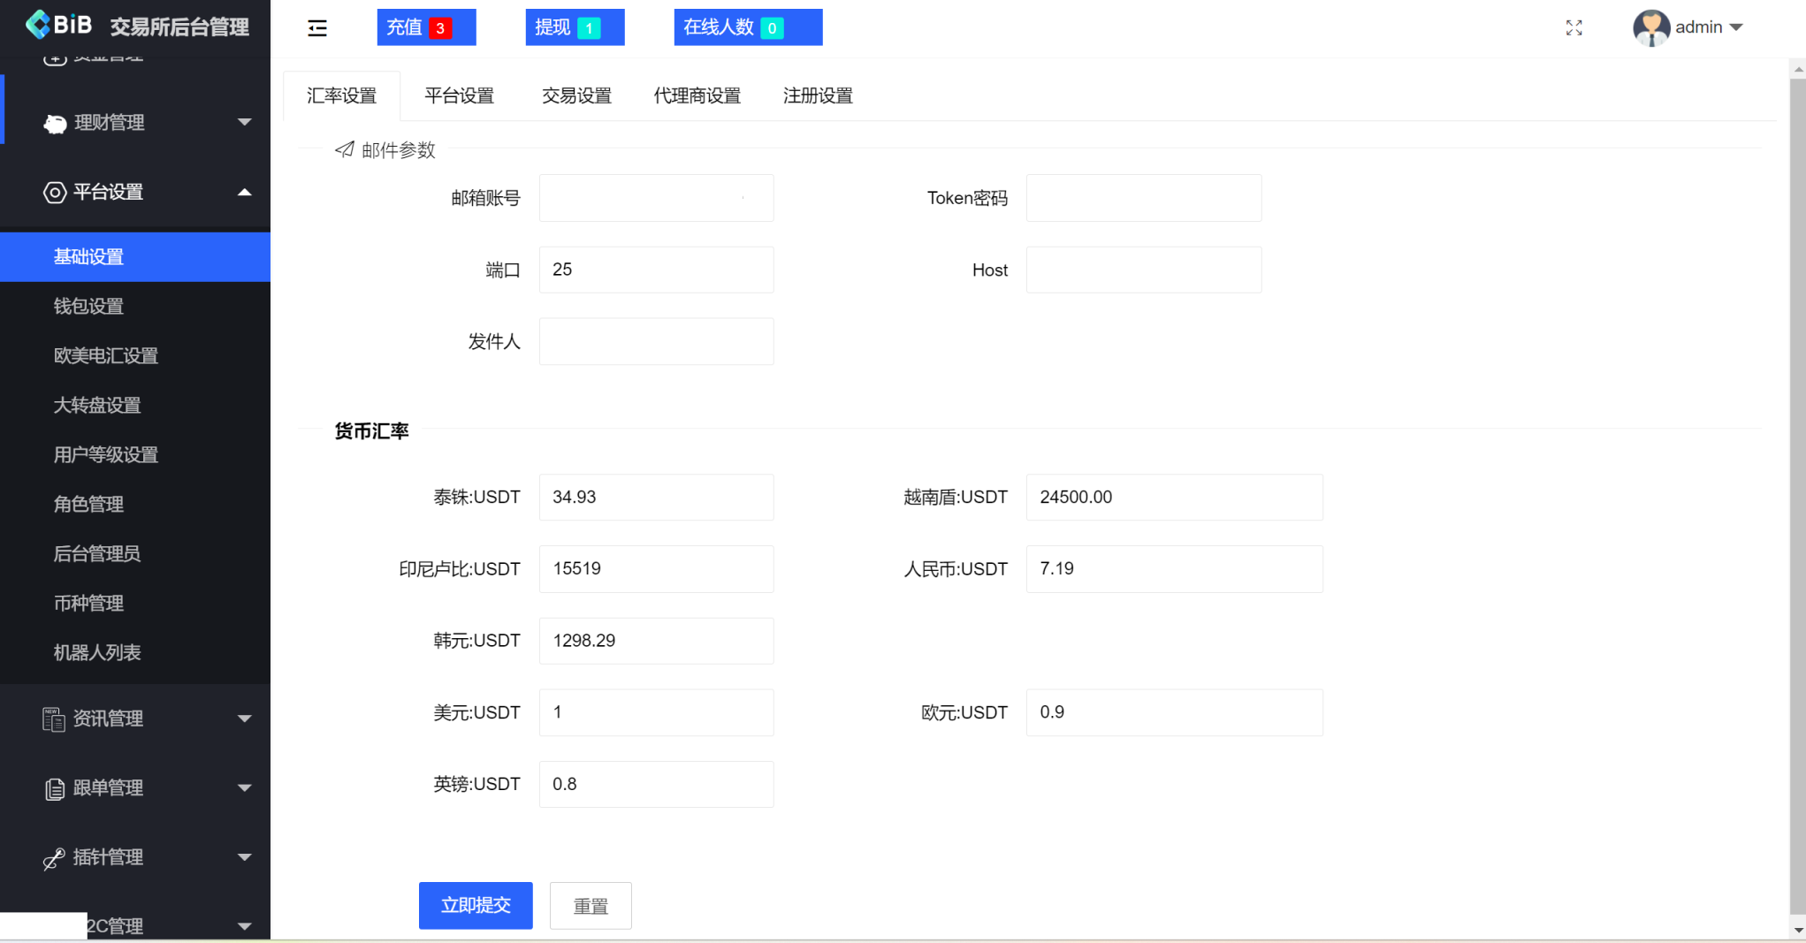The image size is (1806, 943).
Task: Click the 重置 reset button
Action: coord(591,905)
